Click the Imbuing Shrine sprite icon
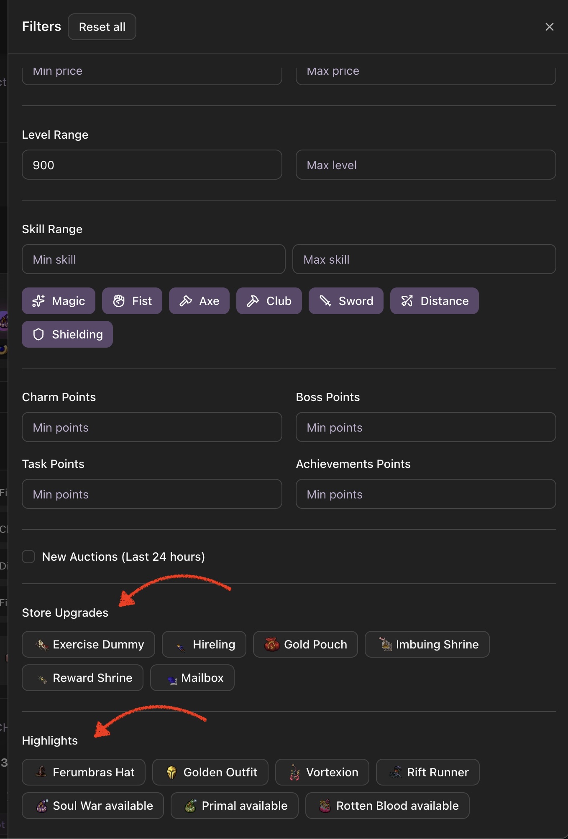Screen dimensions: 568x839 [x=385, y=644]
